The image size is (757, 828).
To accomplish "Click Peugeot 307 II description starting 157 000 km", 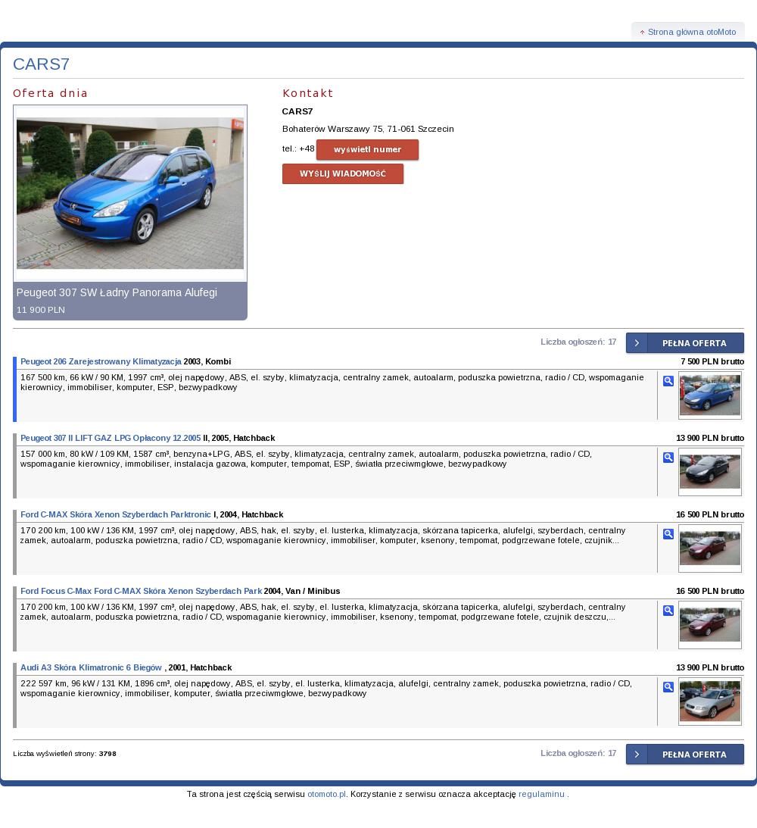I will pyautogui.click(x=306, y=459).
